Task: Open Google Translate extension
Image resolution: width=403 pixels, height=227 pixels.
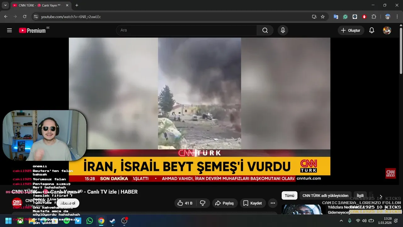Action: (336, 17)
